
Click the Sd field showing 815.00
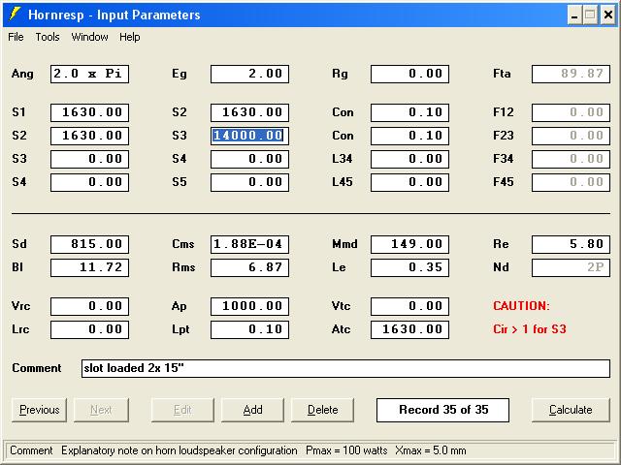(89, 244)
